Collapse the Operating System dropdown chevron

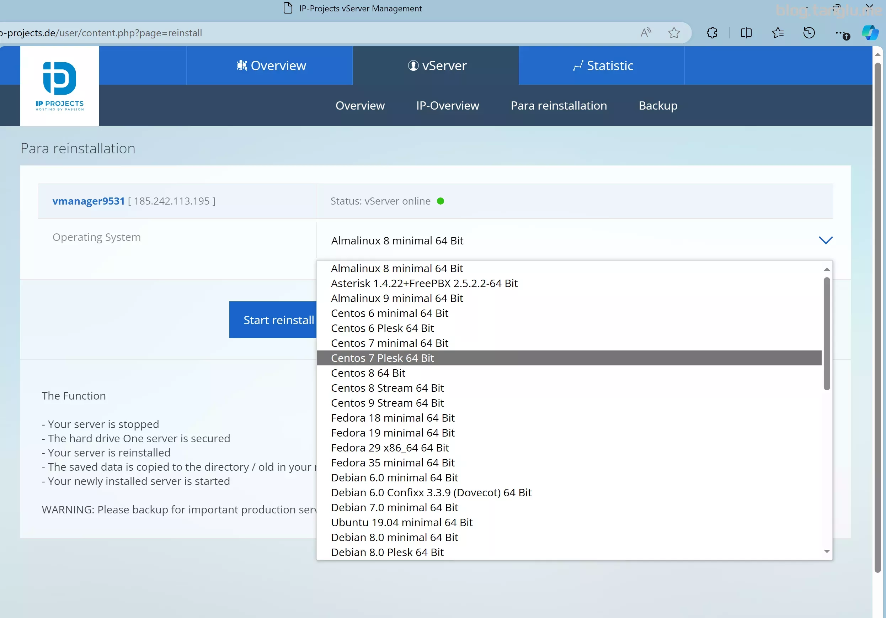pos(826,240)
